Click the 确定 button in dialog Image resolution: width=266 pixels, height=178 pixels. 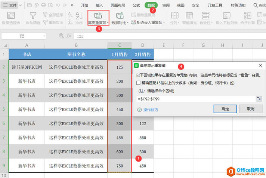[x=225, y=109]
